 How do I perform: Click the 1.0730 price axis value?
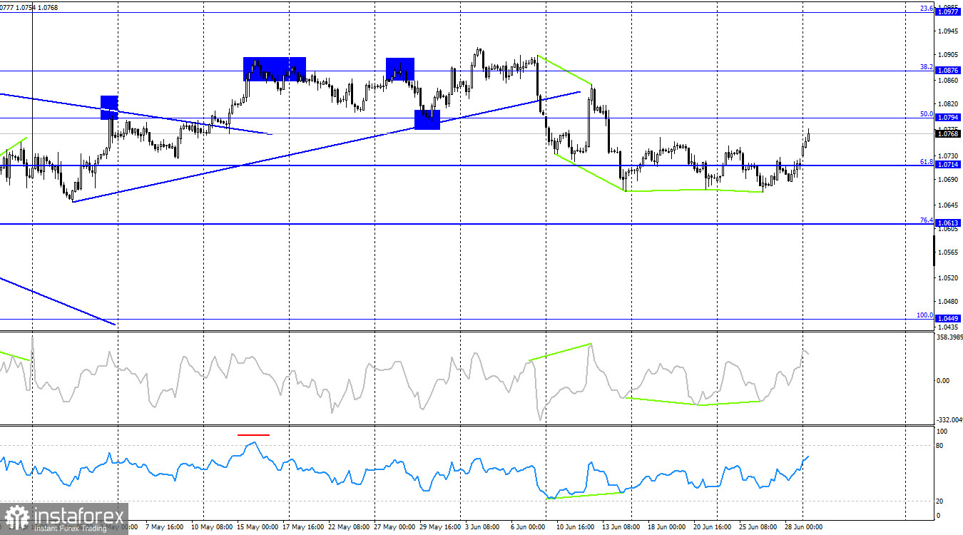pos(948,156)
